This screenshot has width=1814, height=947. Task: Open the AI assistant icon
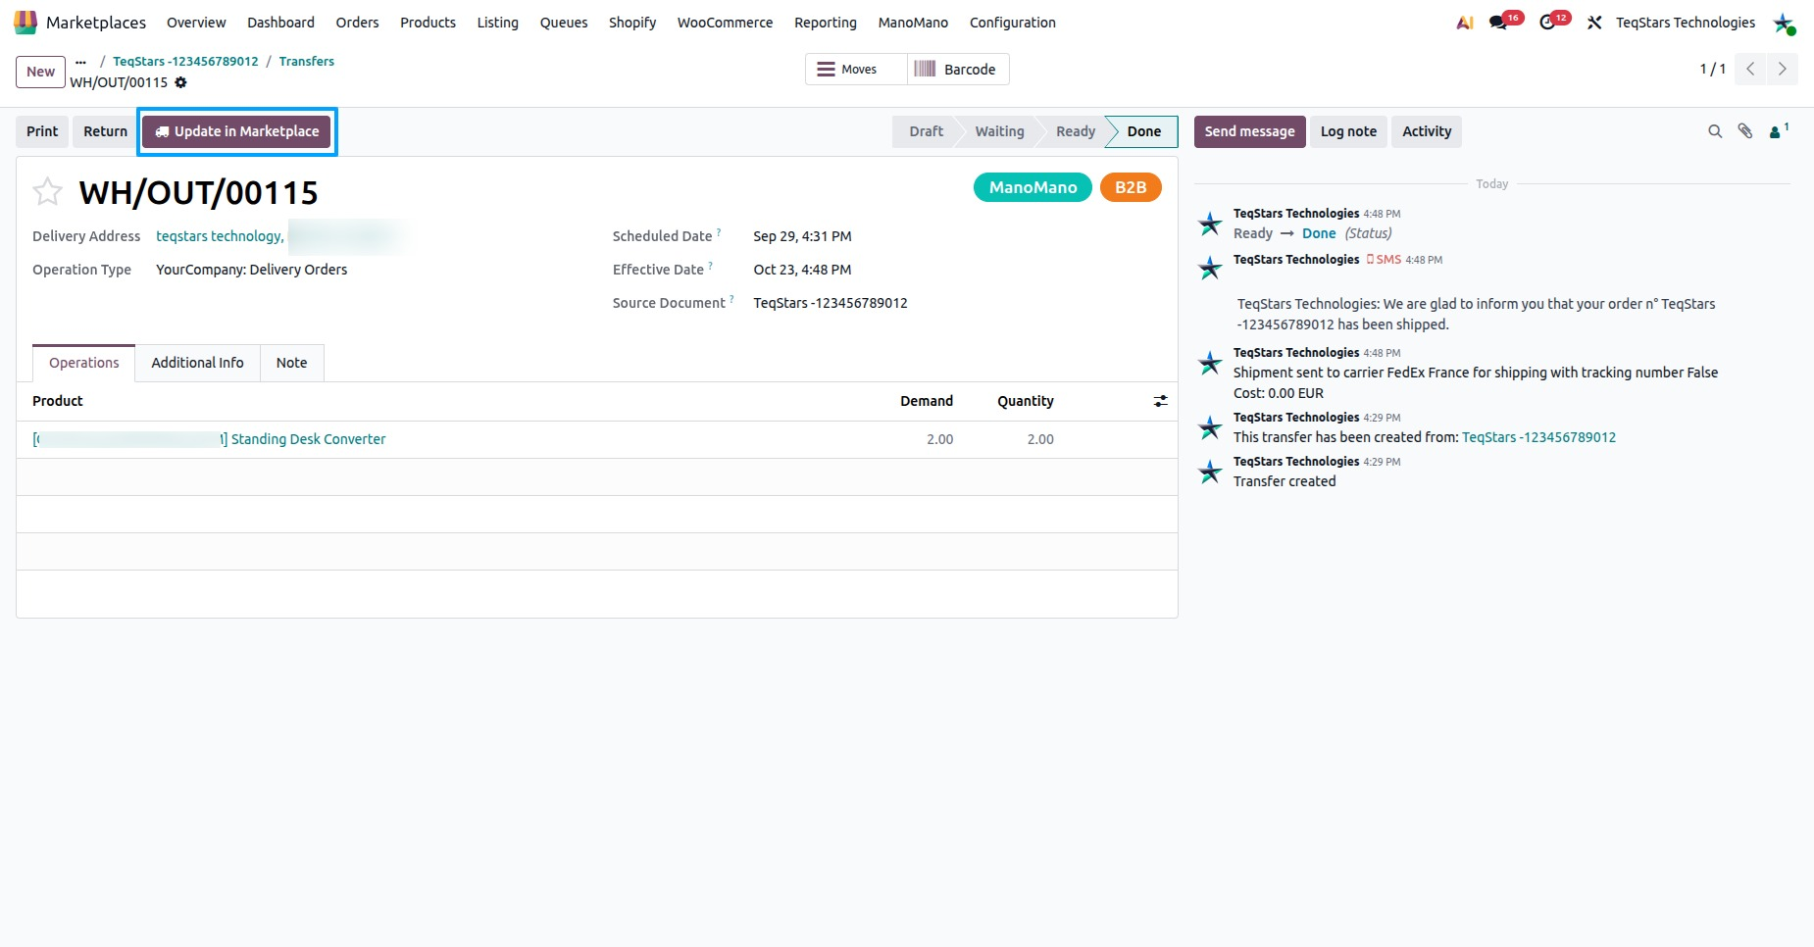click(1465, 23)
